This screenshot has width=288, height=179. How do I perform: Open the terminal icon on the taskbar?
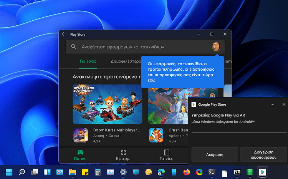coord(212,172)
